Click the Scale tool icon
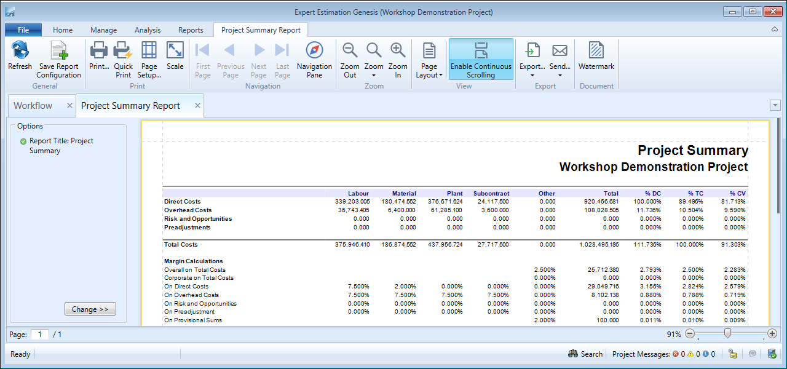This screenshot has height=369, width=787. click(x=175, y=51)
